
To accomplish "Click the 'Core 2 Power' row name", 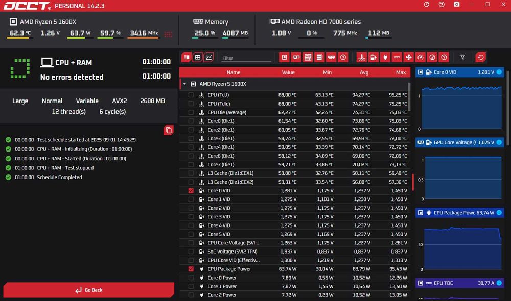I will tap(222, 295).
